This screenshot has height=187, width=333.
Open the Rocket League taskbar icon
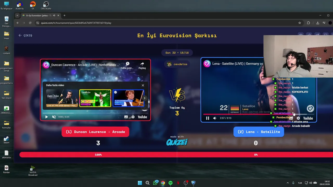(x=193, y=183)
